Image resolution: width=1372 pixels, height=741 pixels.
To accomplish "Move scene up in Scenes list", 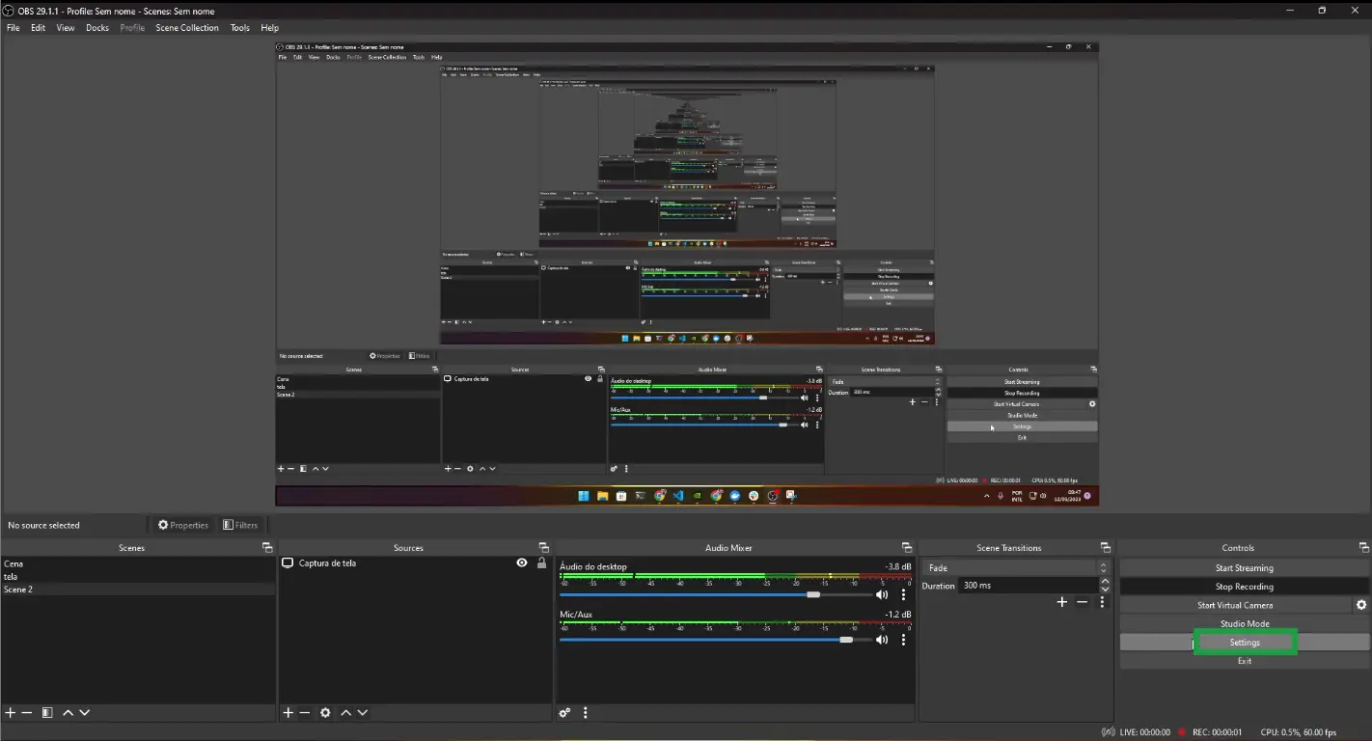I will [x=68, y=713].
